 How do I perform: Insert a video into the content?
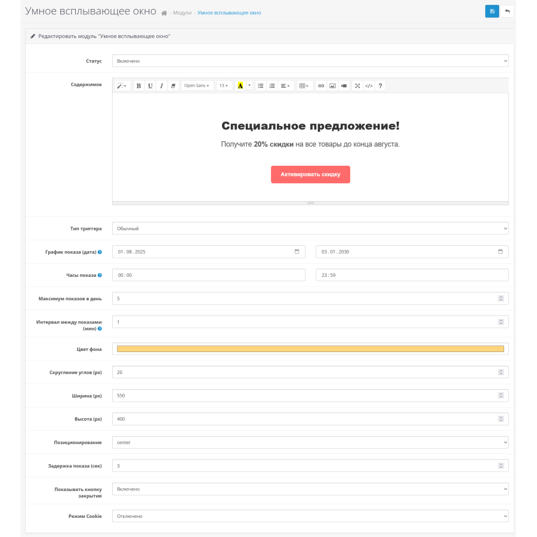344,85
